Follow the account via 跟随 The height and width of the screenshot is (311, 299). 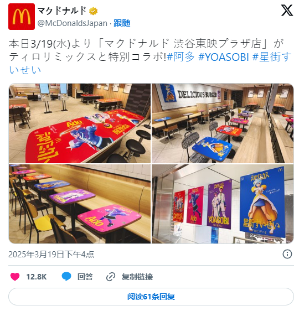[x=122, y=23]
